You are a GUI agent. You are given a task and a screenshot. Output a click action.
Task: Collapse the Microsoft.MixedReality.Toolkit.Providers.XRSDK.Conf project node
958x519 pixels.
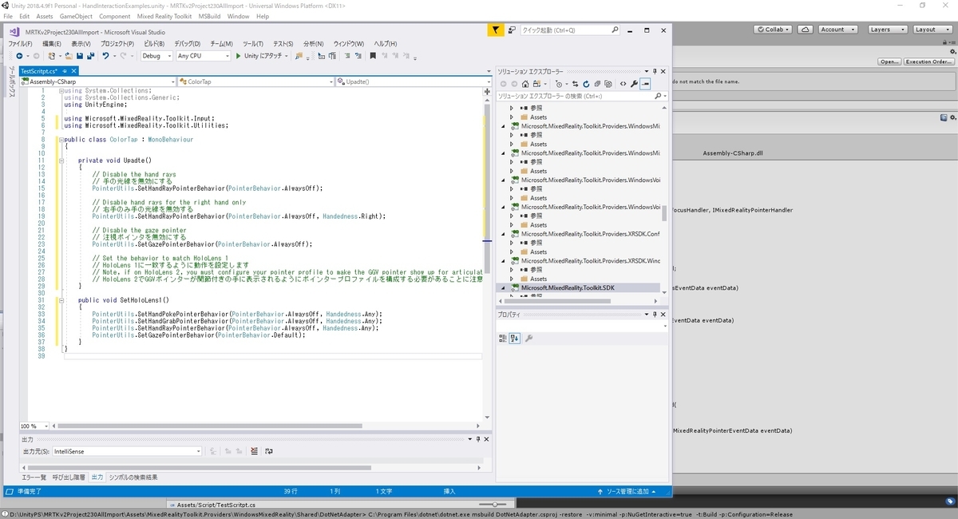(x=504, y=234)
